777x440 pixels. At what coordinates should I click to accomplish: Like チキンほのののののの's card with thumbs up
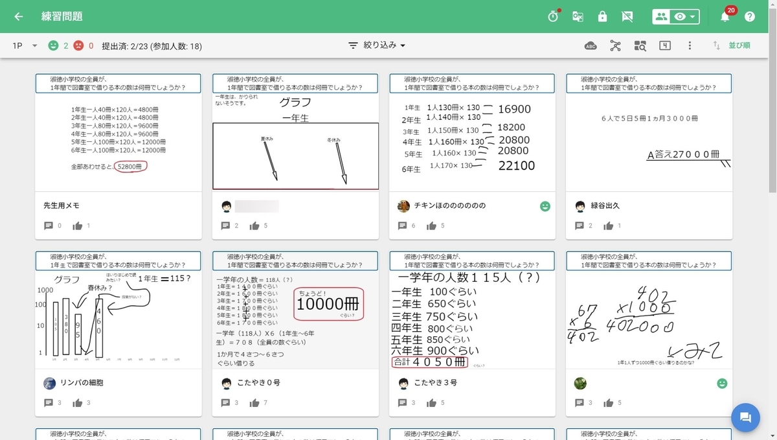(x=433, y=226)
